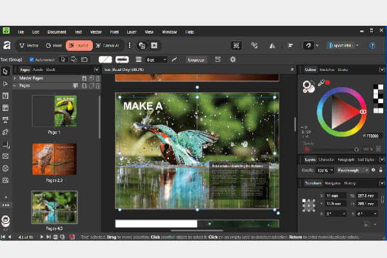This screenshot has height=258, width=387.
Task: Open the Text menu
Action: pyautogui.click(x=78, y=32)
